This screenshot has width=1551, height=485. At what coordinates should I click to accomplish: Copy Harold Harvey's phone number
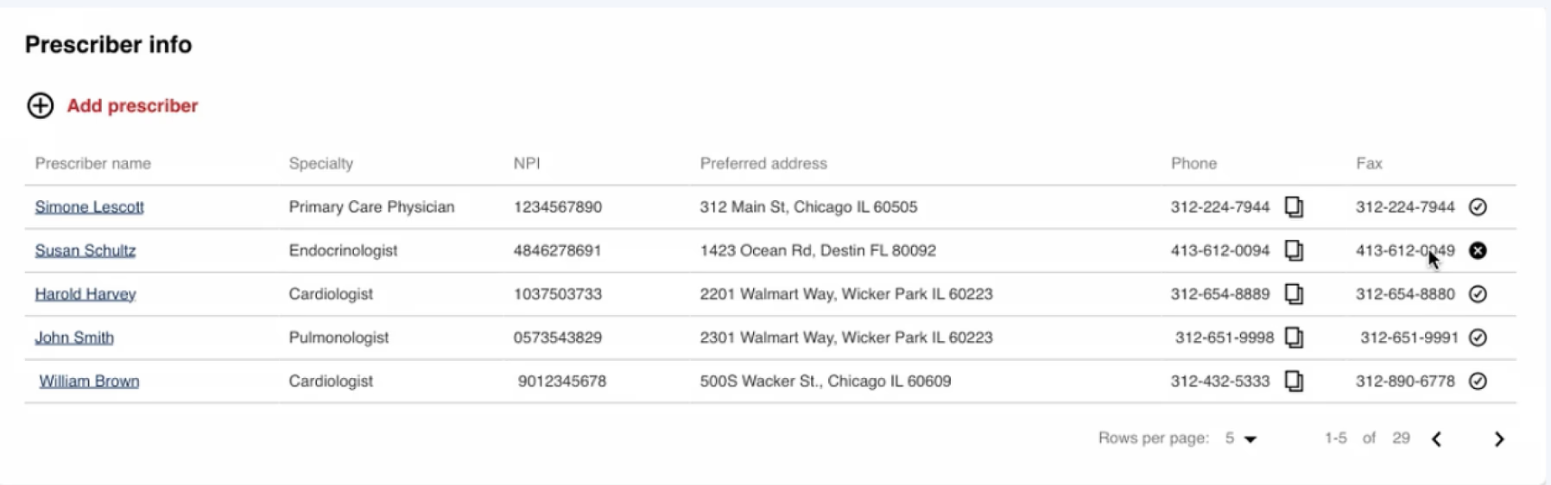tap(1294, 294)
